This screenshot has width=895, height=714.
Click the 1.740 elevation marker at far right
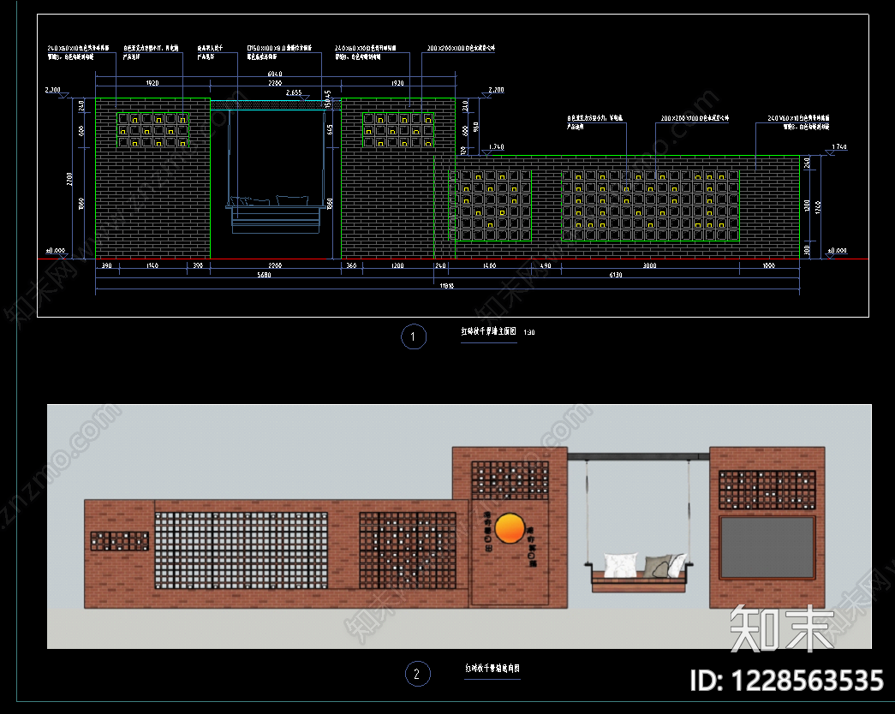coord(839,146)
